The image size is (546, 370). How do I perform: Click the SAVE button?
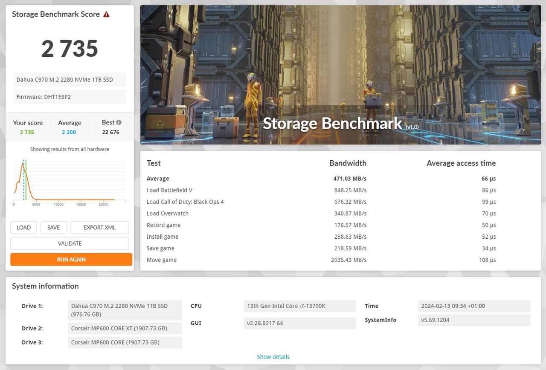[53, 227]
